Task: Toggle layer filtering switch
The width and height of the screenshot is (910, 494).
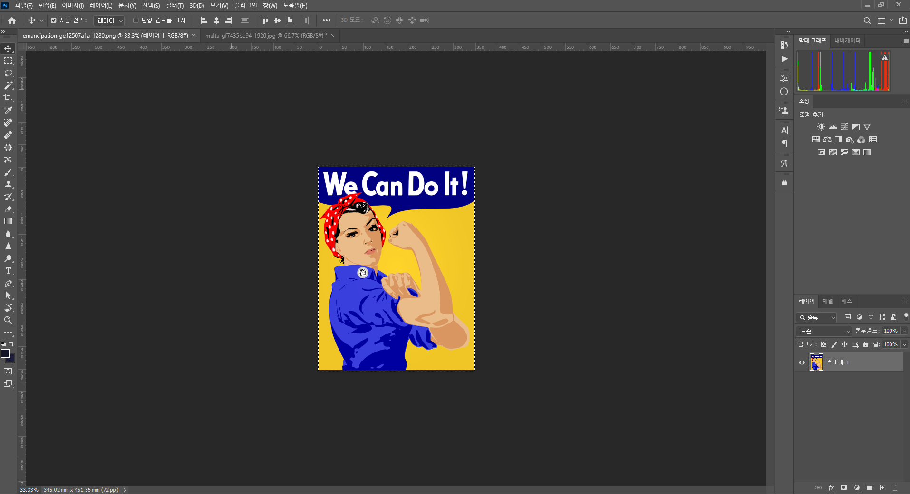Action: click(x=906, y=316)
